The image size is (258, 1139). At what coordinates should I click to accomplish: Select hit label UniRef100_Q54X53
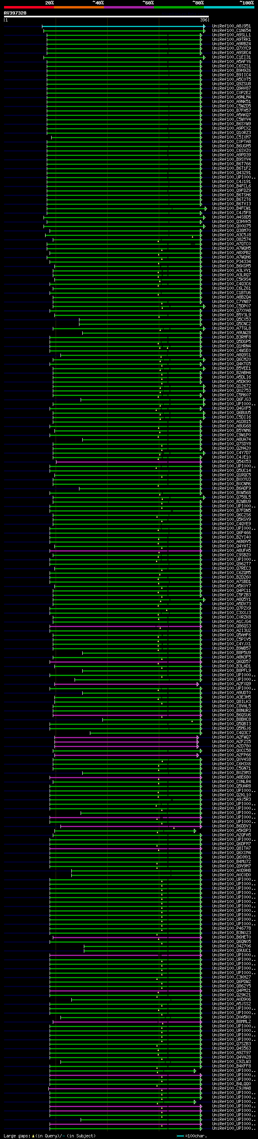point(231,461)
